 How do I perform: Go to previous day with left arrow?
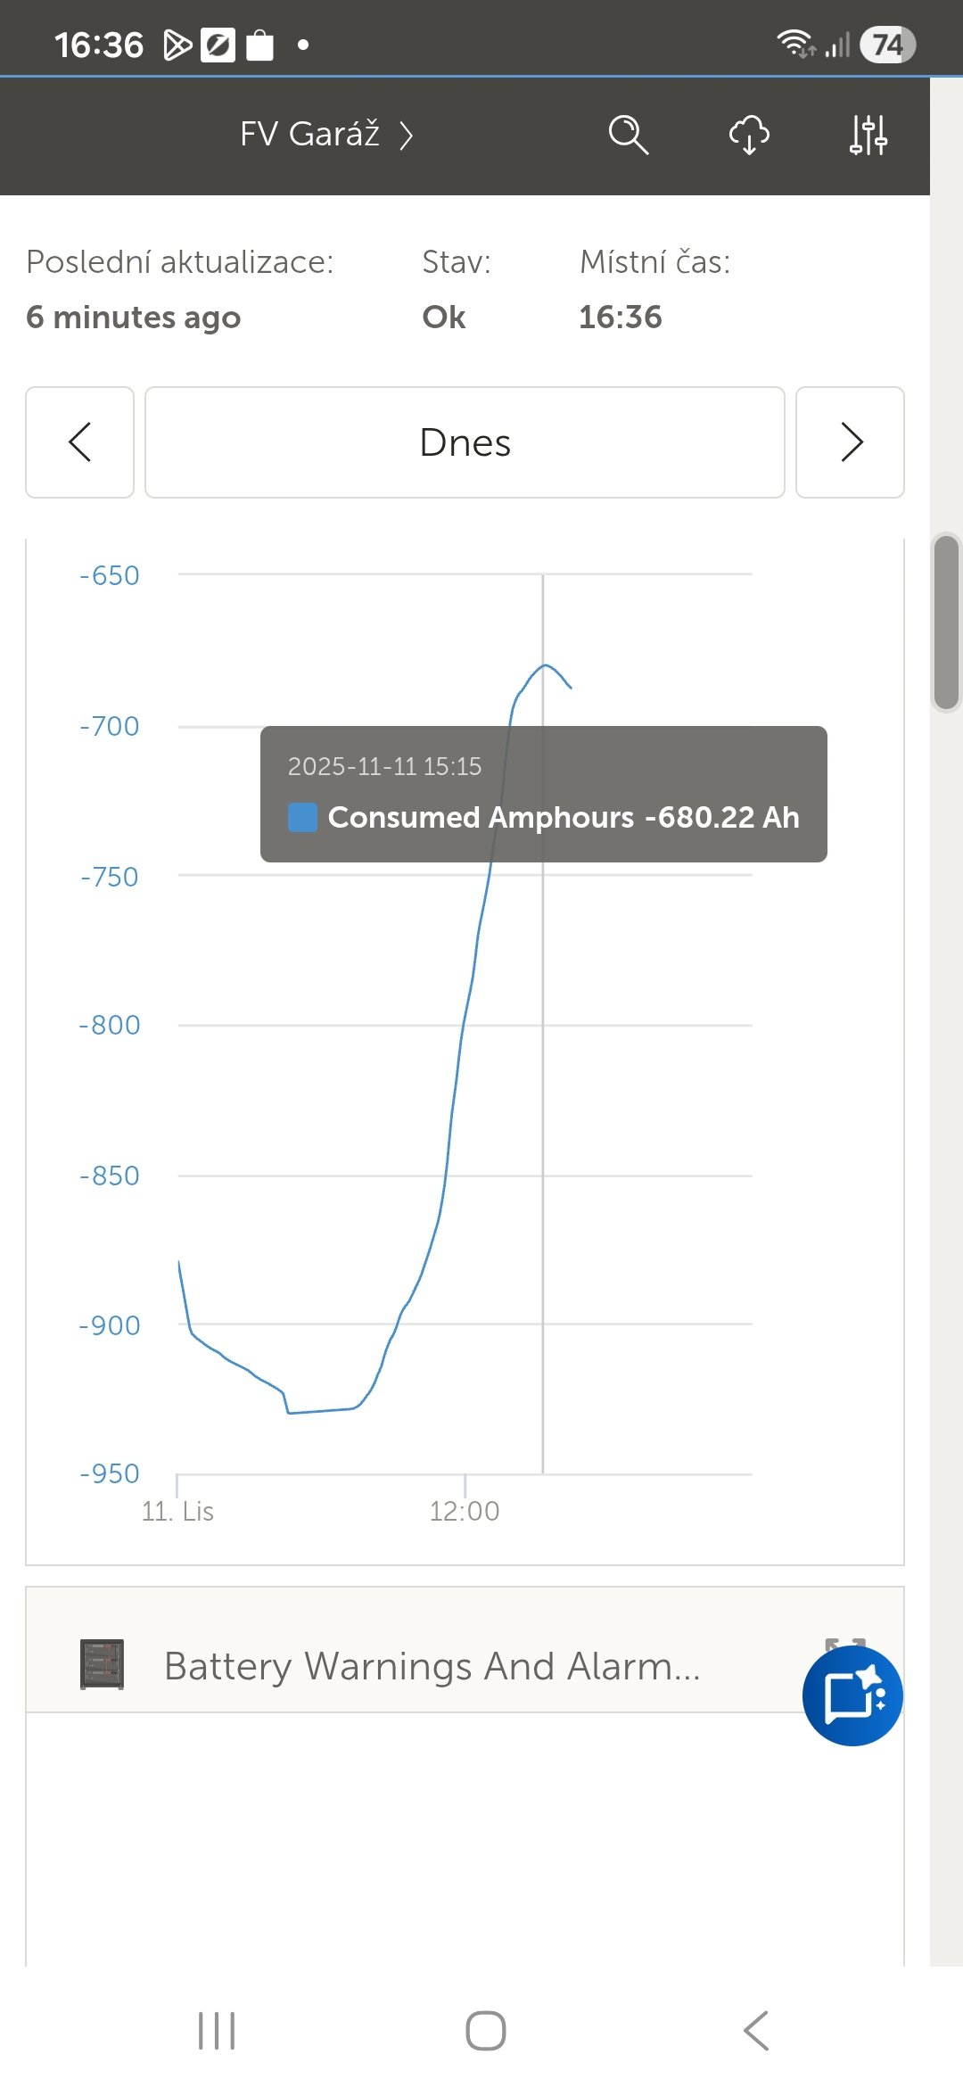tap(80, 442)
